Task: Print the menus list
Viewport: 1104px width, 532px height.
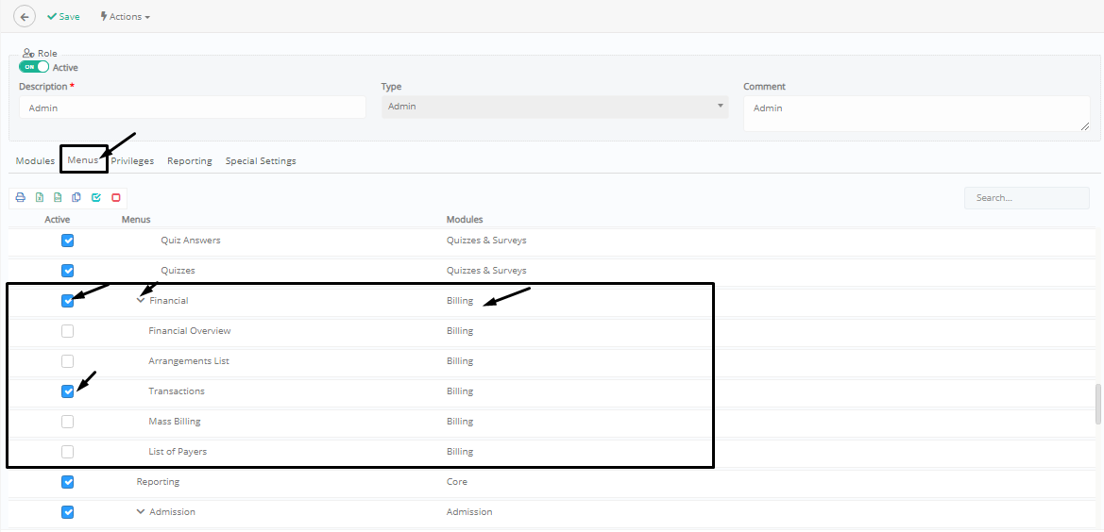Action: coord(21,197)
